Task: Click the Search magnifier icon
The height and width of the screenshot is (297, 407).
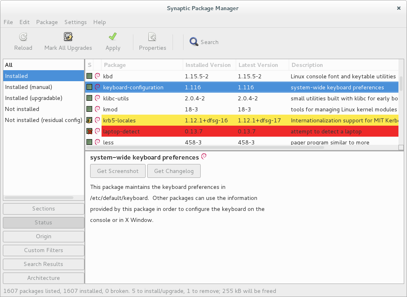Action: (x=194, y=42)
